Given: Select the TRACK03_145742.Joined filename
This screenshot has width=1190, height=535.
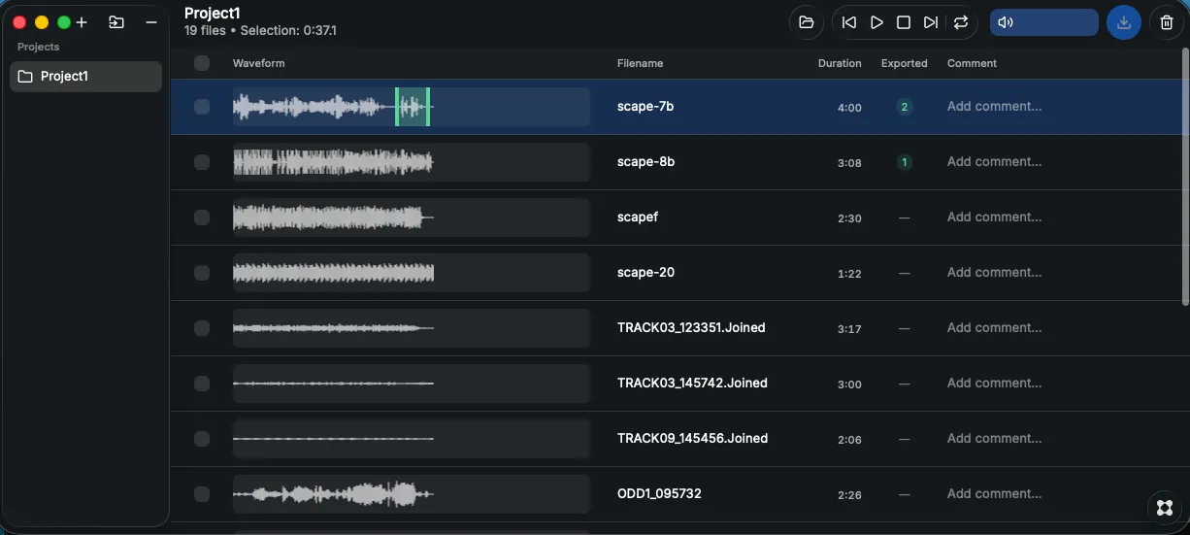Looking at the screenshot, I should click(692, 384).
